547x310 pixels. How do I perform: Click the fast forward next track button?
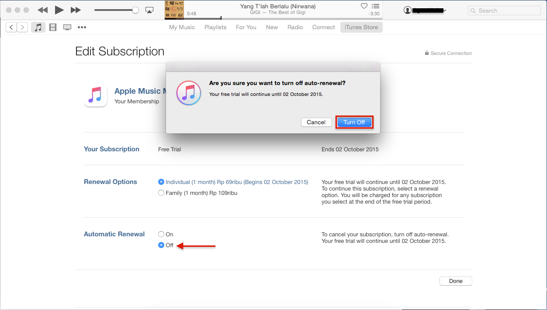tap(76, 10)
